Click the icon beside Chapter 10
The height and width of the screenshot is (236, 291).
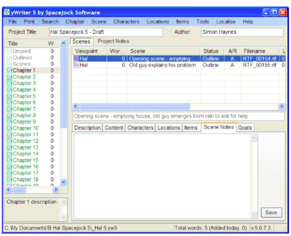pos(9,128)
